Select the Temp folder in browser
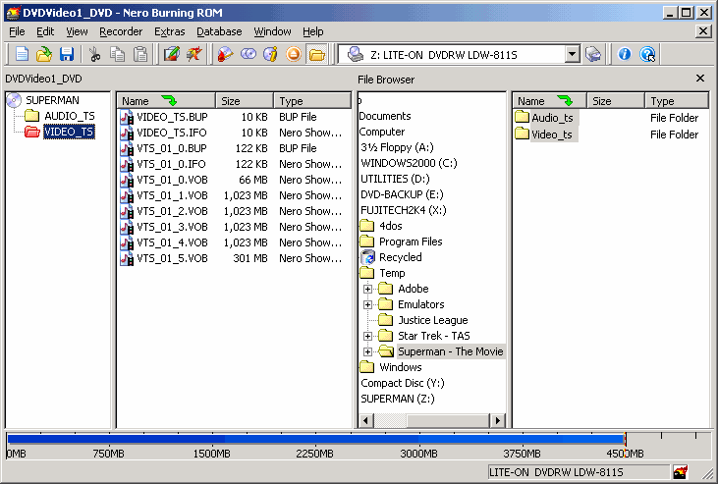Image resolution: width=718 pixels, height=484 pixels. coord(392,273)
